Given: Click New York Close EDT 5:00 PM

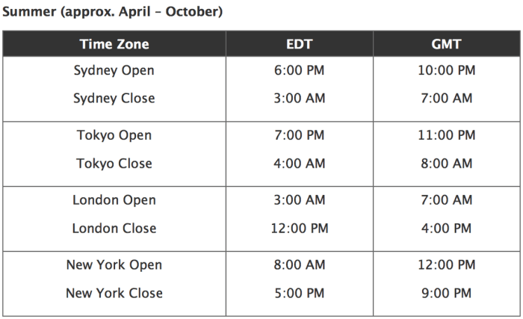Looking at the screenshot, I should [299, 294].
